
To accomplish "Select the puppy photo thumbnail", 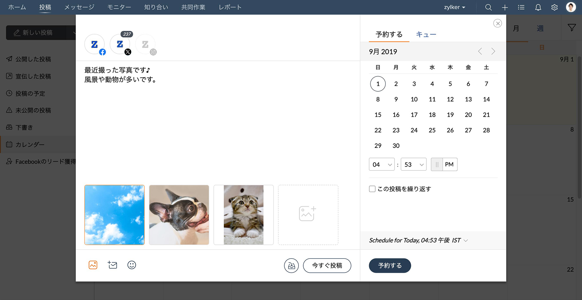I will (x=179, y=214).
